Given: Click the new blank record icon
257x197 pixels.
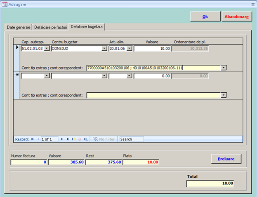Looking at the screenshot, I should (x=74, y=139).
